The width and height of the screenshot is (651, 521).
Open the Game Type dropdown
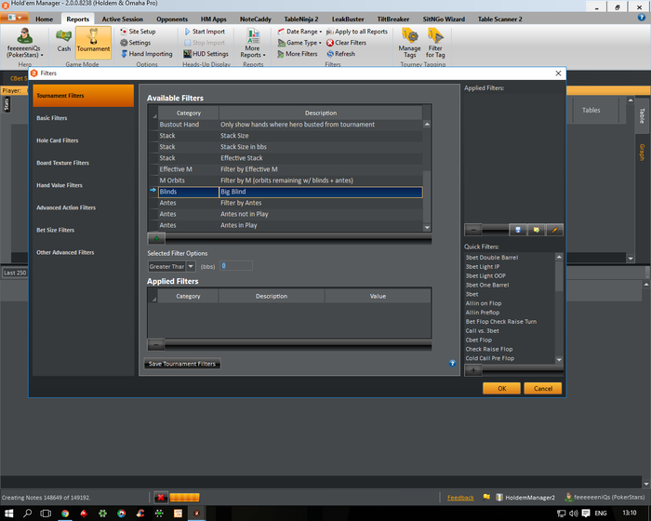(299, 43)
